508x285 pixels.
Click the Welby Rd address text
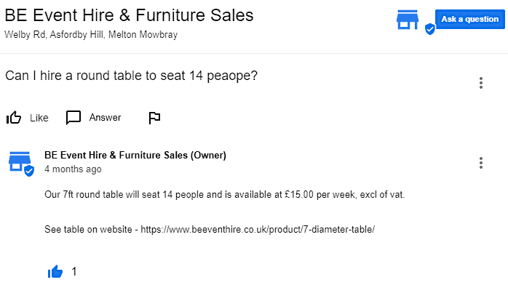[x=91, y=35]
